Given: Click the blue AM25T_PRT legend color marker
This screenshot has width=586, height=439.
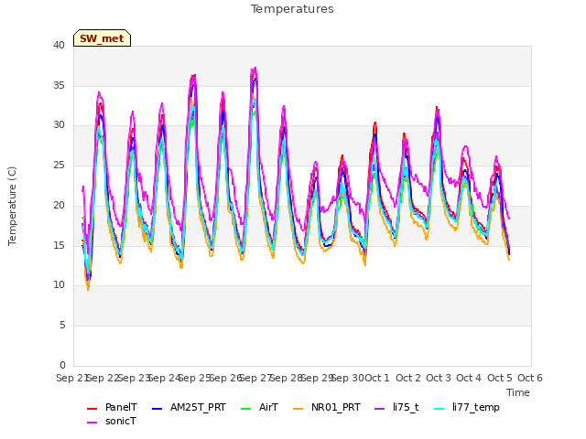Looking at the screenshot, I should coord(157,409).
